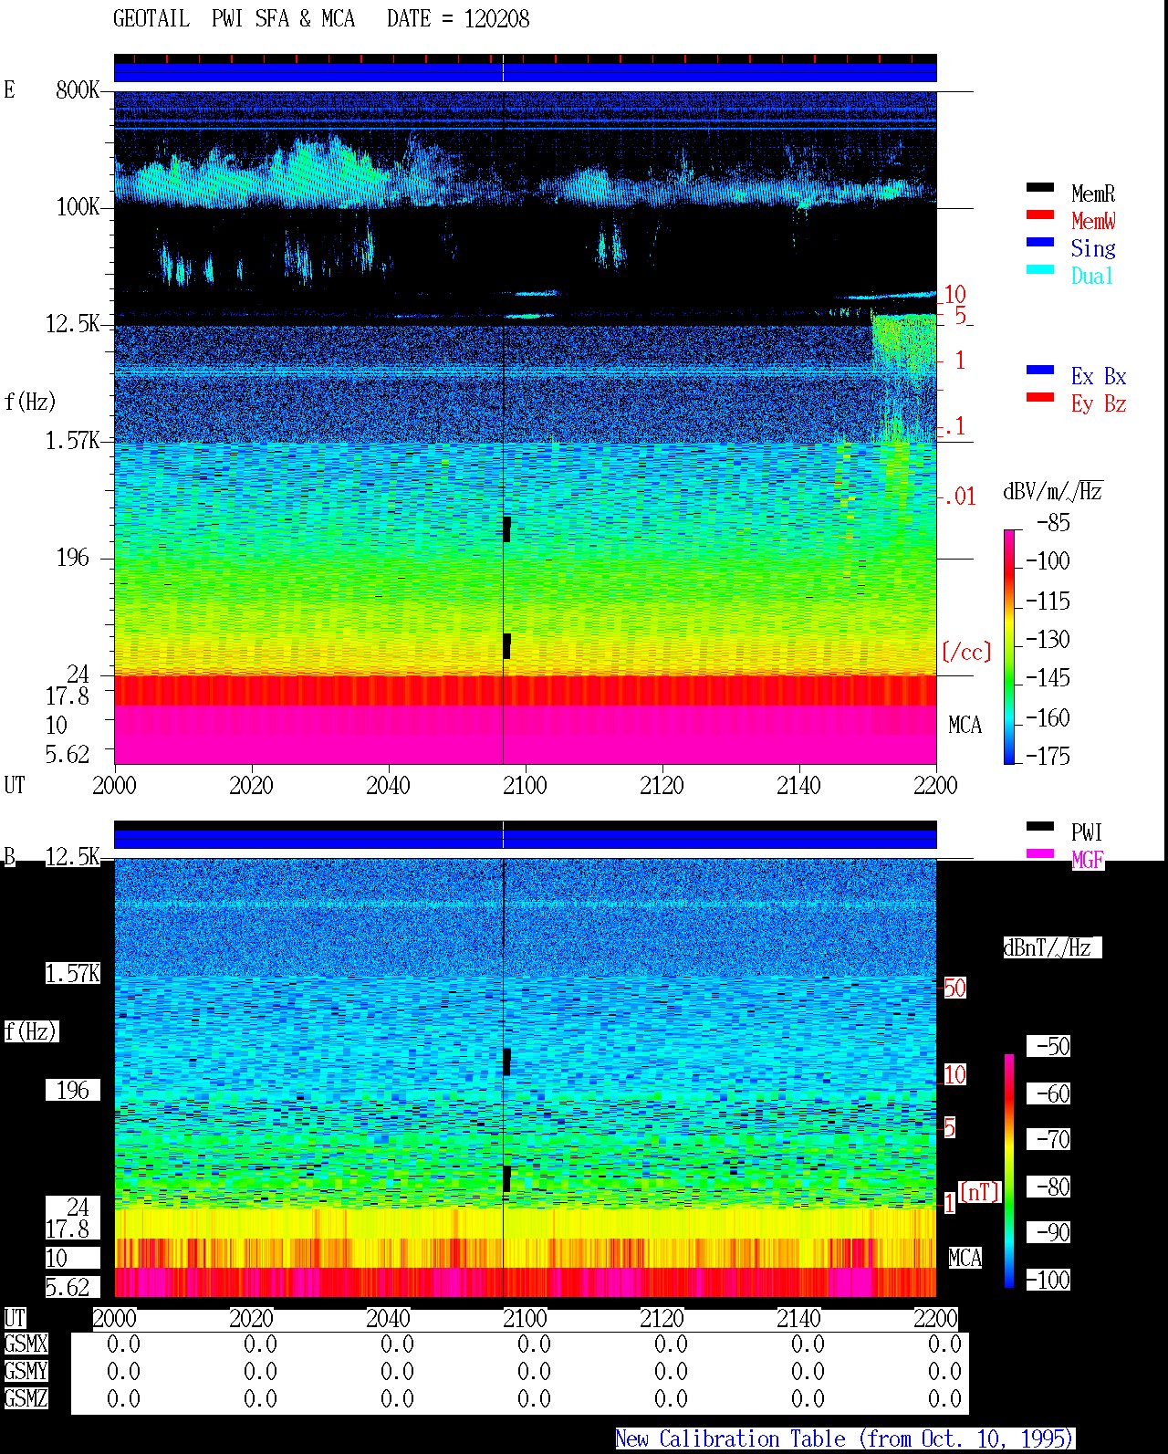Click the black MemR legend swatch

(1039, 187)
